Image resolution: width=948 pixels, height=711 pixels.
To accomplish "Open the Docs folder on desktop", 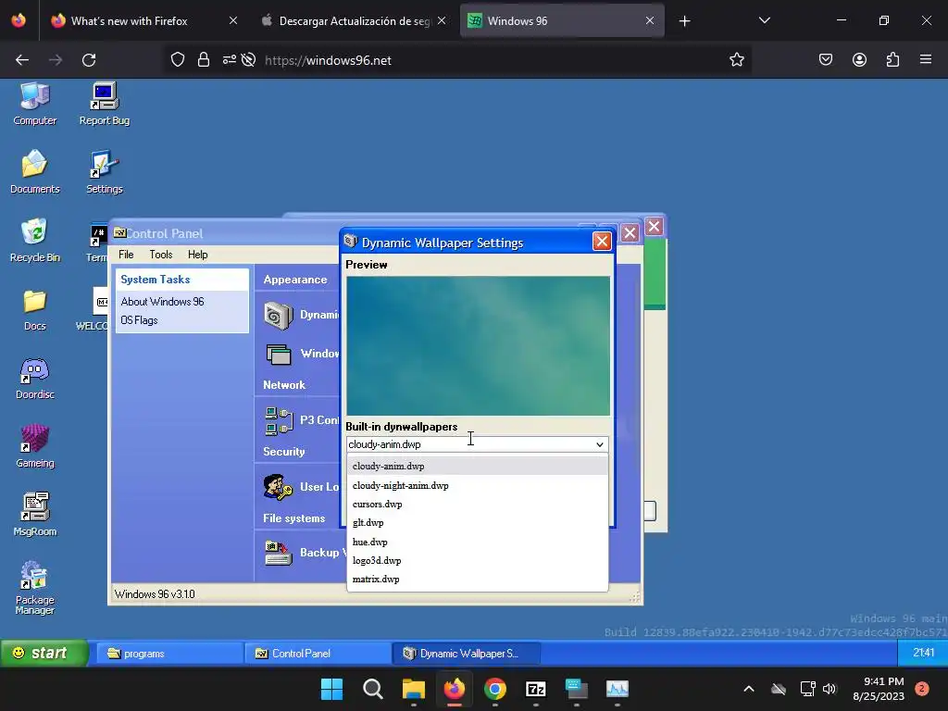I will 35,309.
